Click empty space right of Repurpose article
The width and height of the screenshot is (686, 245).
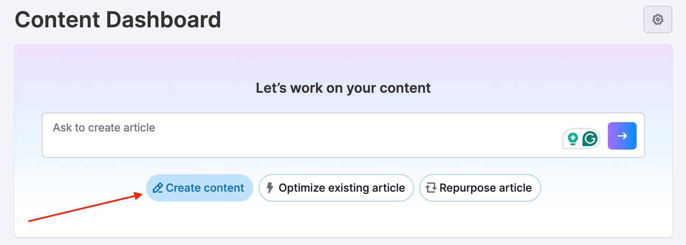[600, 188]
